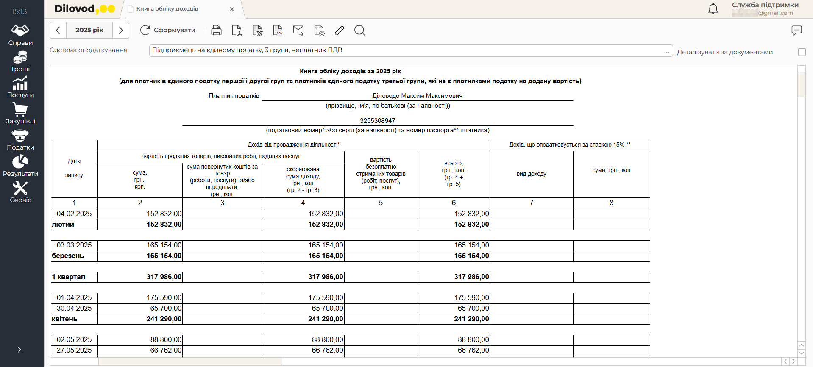The image size is (813, 367).
Task: Open tax system selection ellipsis
Action: [667, 52]
